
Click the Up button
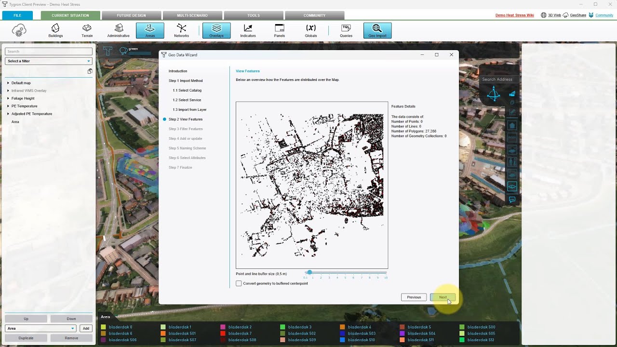[26, 319]
